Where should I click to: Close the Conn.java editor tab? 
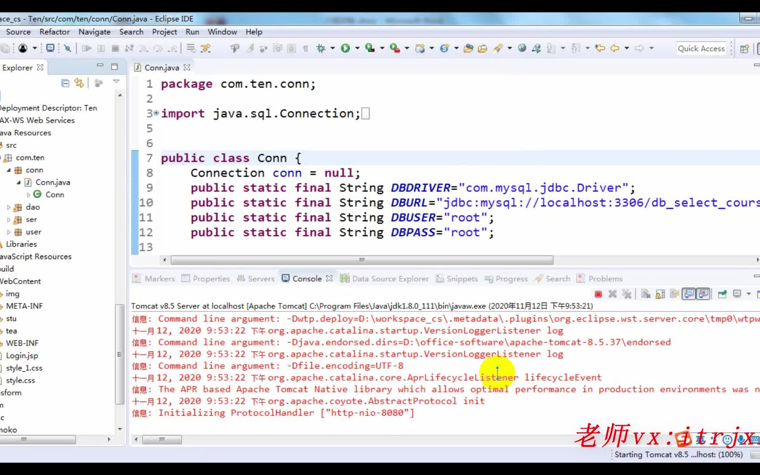[187, 67]
